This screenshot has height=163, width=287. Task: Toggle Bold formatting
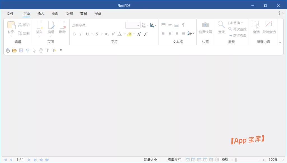point(75,34)
